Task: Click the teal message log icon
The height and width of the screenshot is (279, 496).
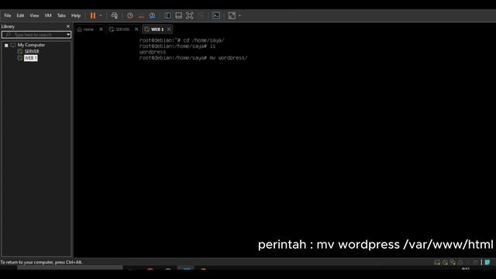Action: (487, 263)
